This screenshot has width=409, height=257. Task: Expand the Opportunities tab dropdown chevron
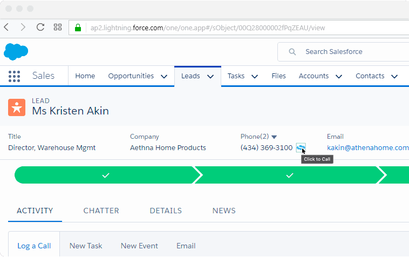164,77
